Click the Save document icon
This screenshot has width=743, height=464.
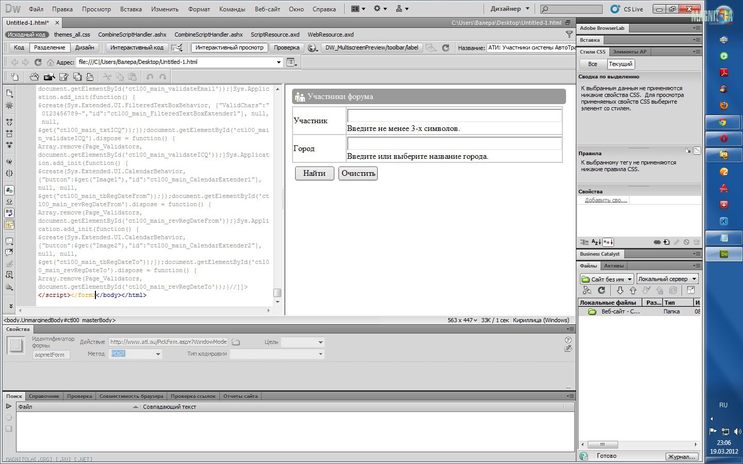[x=64, y=77]
